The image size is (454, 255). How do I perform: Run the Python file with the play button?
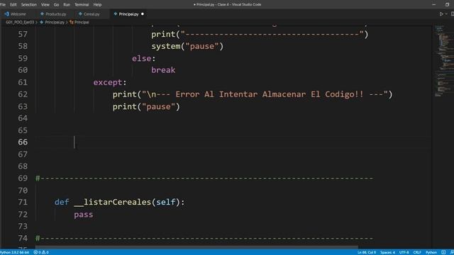tap(441, 14)
